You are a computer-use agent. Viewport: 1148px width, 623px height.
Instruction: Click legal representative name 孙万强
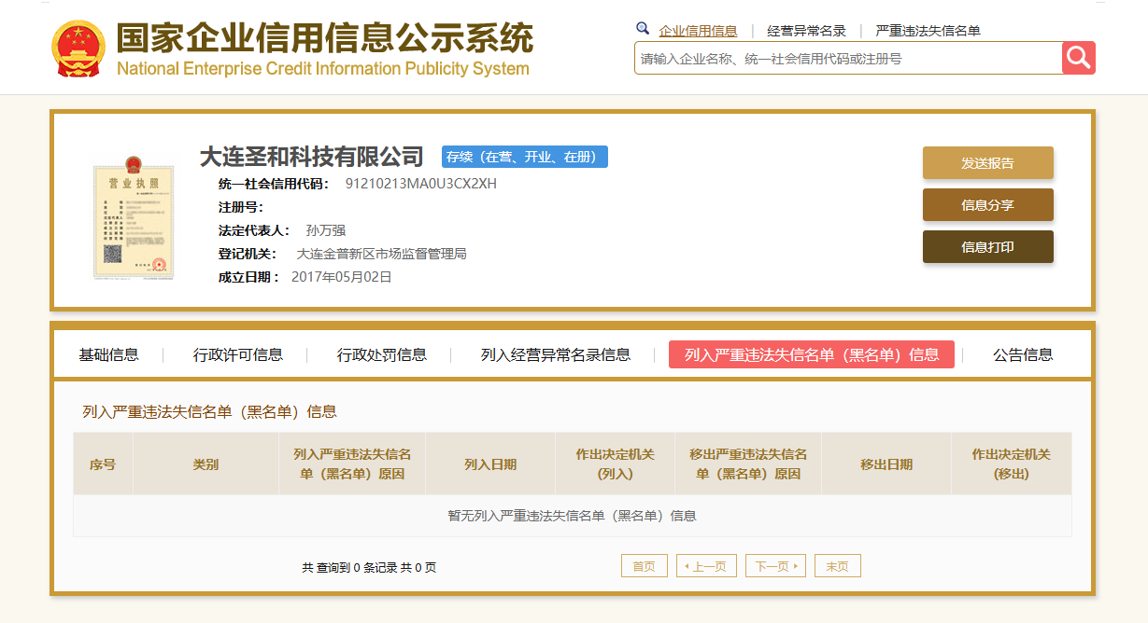[326, 230]
